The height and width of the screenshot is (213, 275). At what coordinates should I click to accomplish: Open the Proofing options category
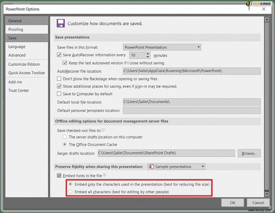27,29
